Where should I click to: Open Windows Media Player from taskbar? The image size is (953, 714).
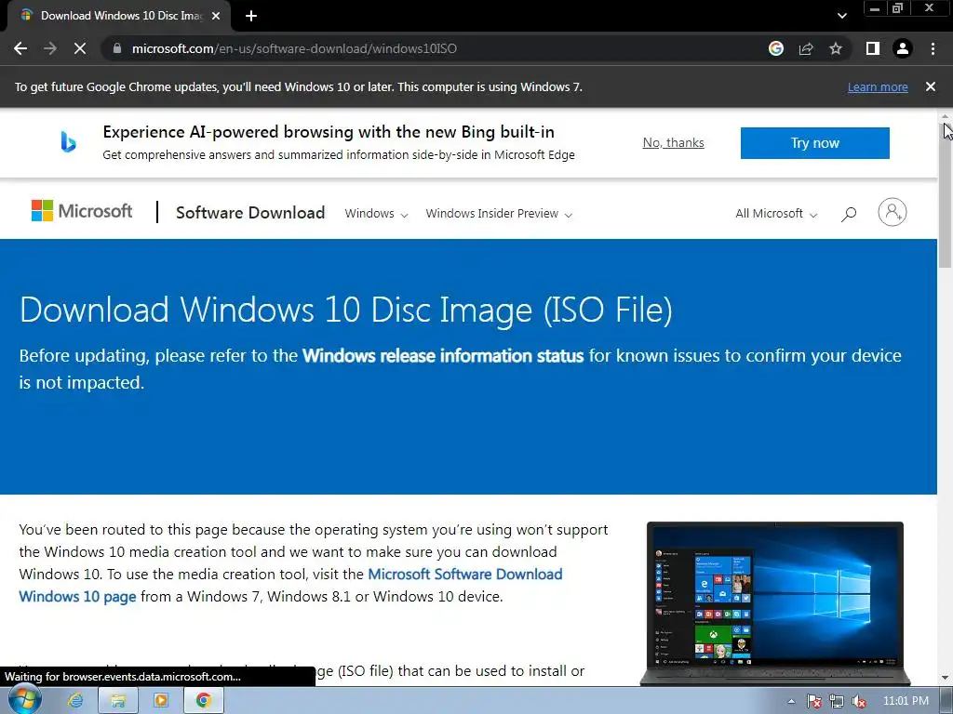tap(161, 701)
